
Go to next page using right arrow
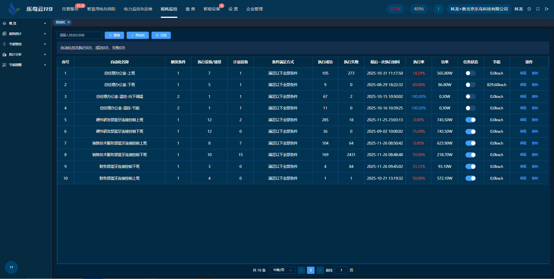[x=320, y=270]
